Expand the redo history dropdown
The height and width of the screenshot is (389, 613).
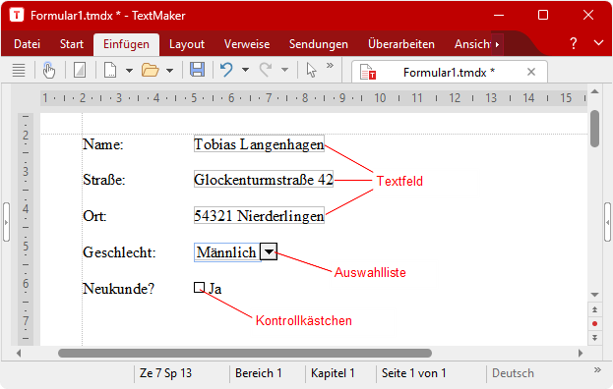[284, 70]
